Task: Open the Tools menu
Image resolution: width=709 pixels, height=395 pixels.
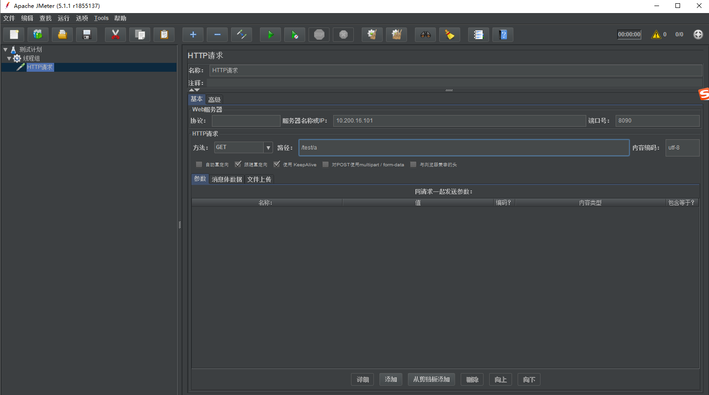Action: [x=101, y=18]
